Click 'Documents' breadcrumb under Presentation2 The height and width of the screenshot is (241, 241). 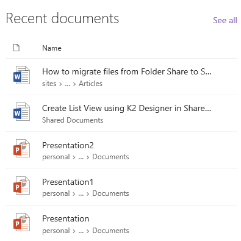tap(110, 157)
